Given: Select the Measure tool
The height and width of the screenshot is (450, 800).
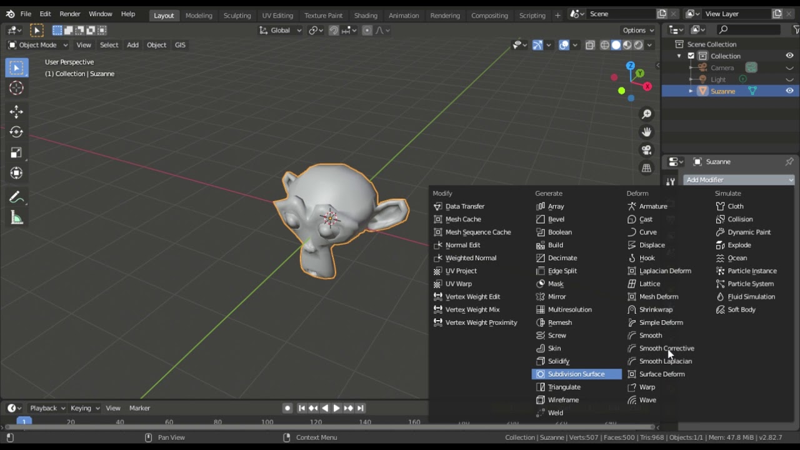Looking at the screenshot, I should [16, 218].
